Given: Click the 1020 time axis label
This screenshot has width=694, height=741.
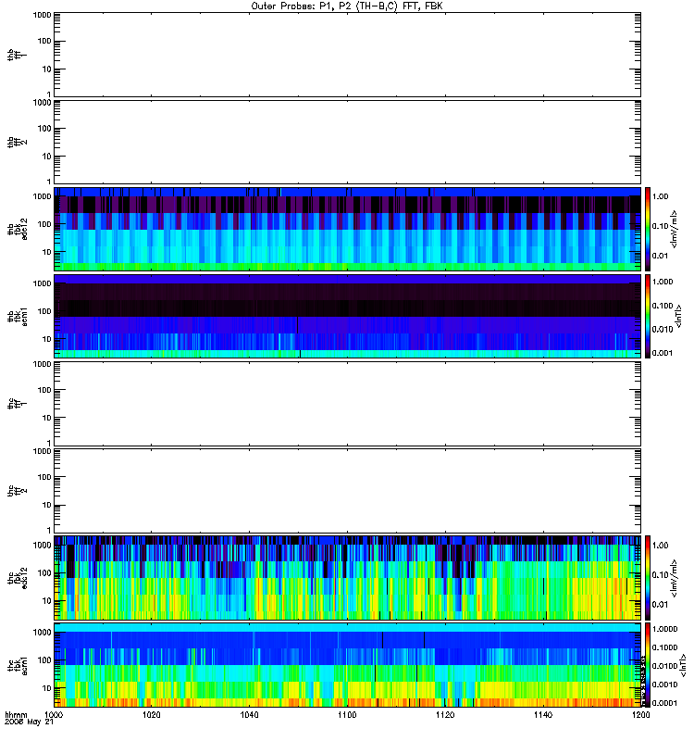Looking at the screenshot, I should point(152,716).
